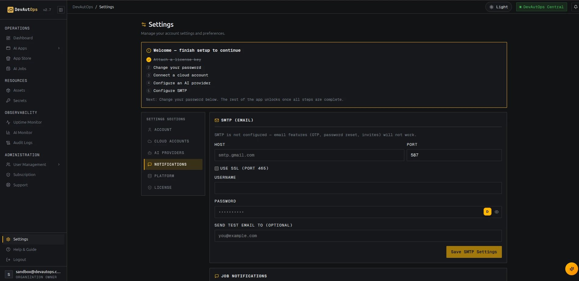Click the AI Apps window icon
This screenshot has width=579, height=281.
click(8, 48)
